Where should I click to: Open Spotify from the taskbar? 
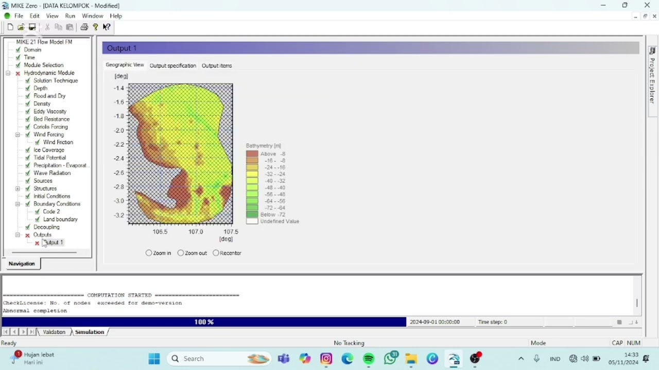point(369,359)
